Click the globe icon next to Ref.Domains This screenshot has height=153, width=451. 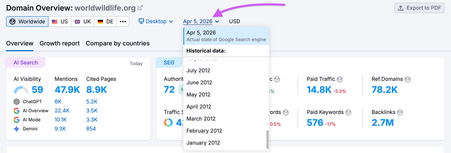pos(408,79)
